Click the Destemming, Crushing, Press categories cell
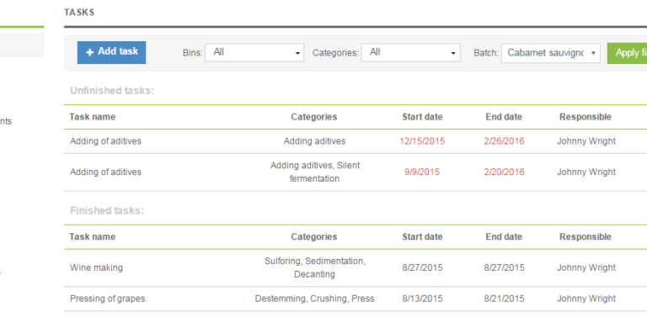This screenshot has height=323, width=647. tap(314, 299)
